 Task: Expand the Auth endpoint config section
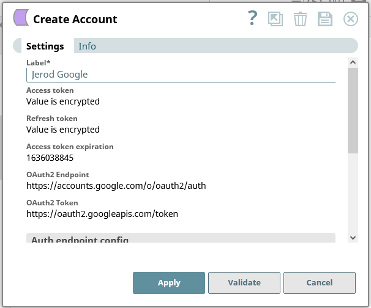[x=181, y=238]
